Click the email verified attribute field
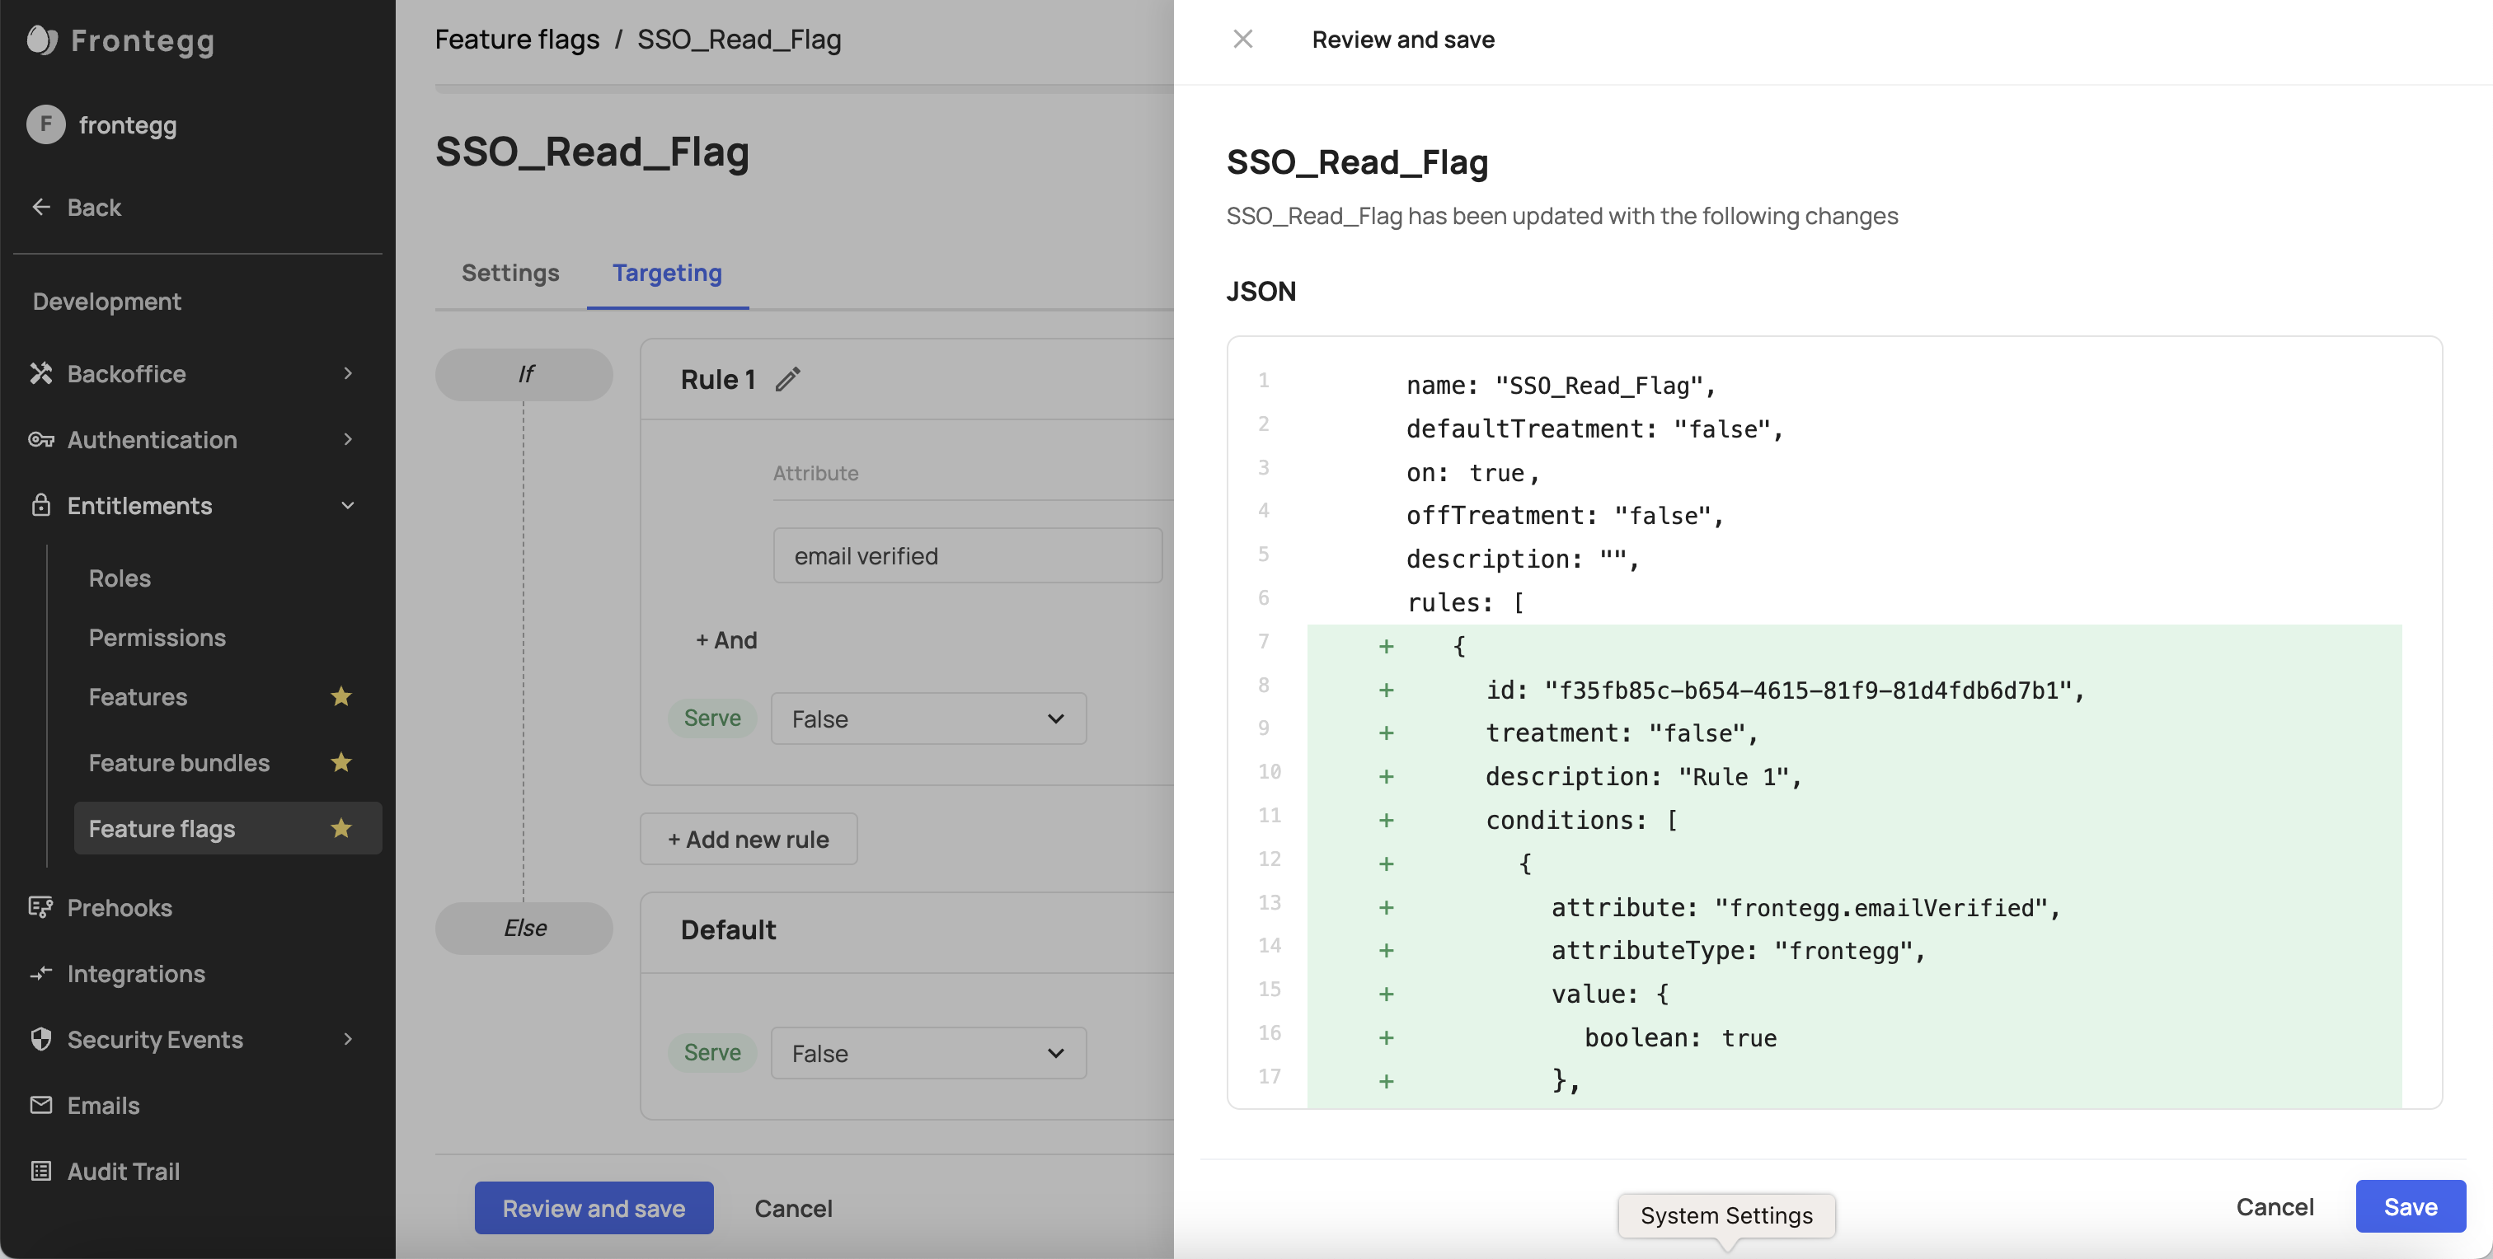The height and width of the screenshot is (1259, 2493). tap(967, 556)
